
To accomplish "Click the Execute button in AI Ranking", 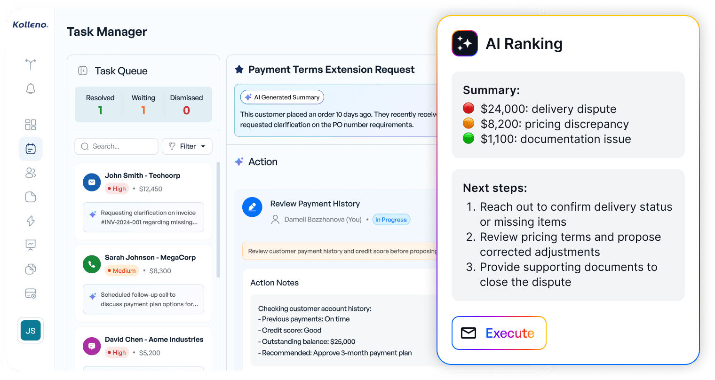I will click(499, 333).
